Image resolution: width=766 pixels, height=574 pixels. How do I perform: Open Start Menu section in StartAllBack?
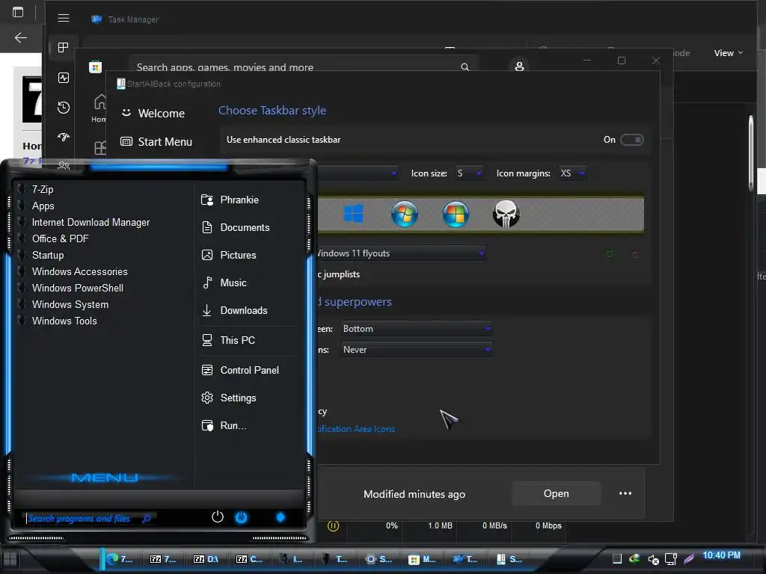coord(156,142)
